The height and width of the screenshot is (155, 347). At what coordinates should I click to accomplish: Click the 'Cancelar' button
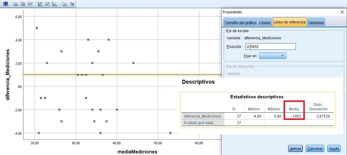[315, 148]
